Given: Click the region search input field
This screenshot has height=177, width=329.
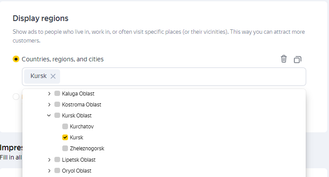Looking at the screenshot, I should [175, 77].
